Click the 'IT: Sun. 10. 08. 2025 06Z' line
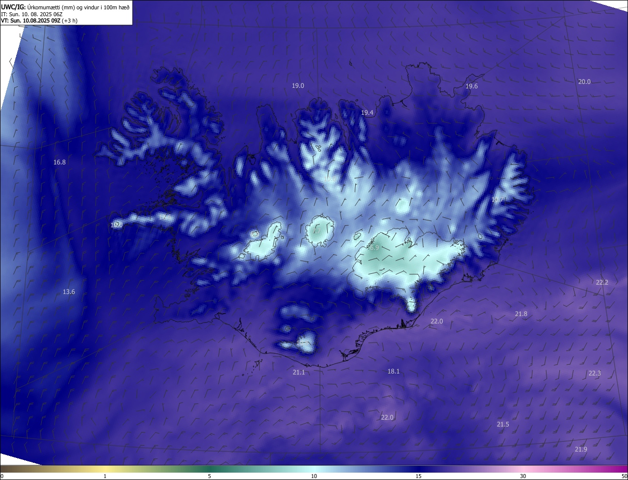Image resolution: width=628 pixels, height=480 pixels. 32,14
